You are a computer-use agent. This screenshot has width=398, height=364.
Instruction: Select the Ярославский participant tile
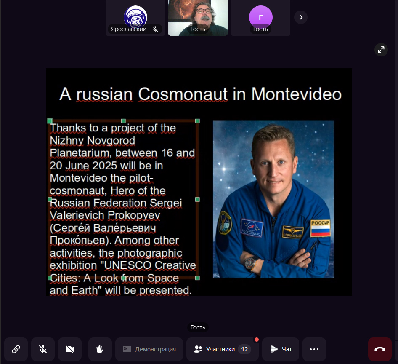tap(135, 18)
